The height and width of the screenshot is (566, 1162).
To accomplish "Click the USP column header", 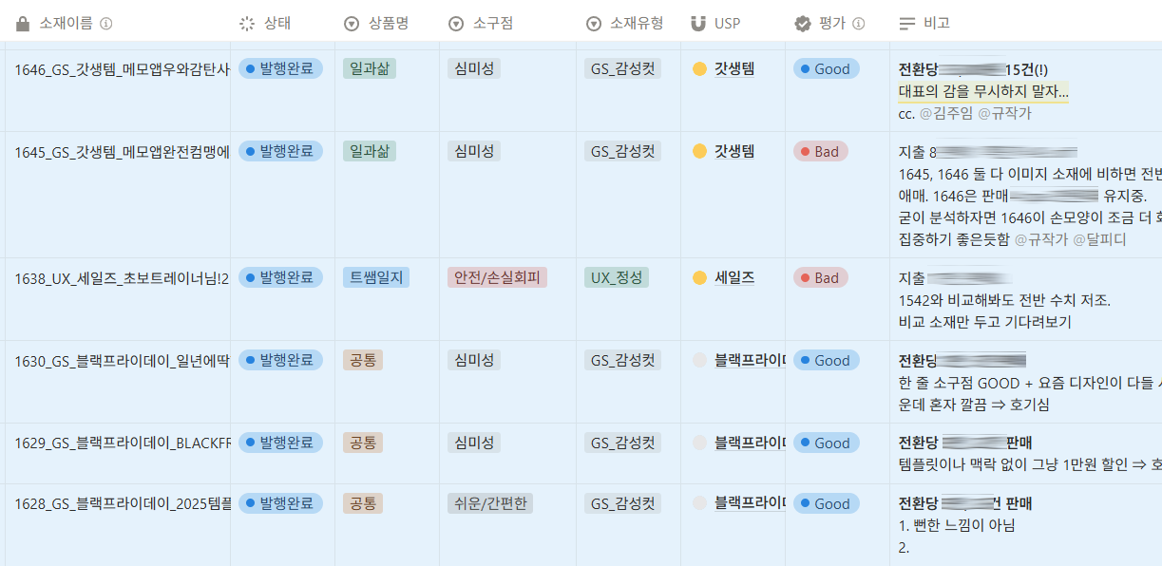I will point(727,21).
